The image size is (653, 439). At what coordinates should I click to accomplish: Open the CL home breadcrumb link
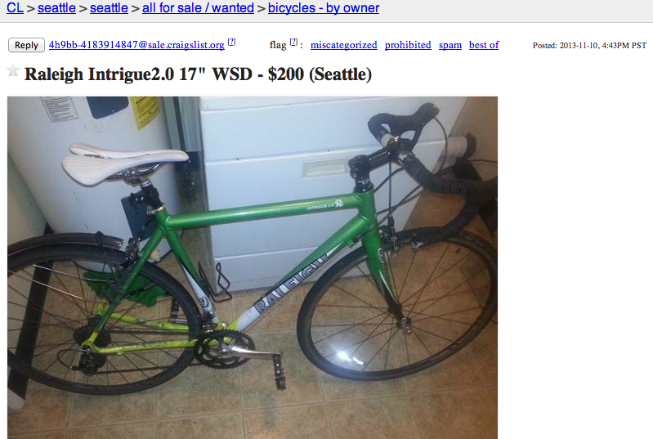[15, 7]
